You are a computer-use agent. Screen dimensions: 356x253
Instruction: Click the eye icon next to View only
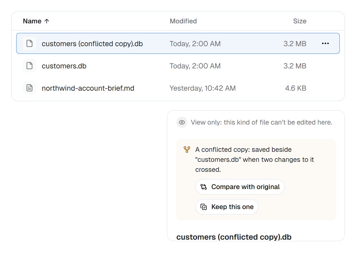182,122
